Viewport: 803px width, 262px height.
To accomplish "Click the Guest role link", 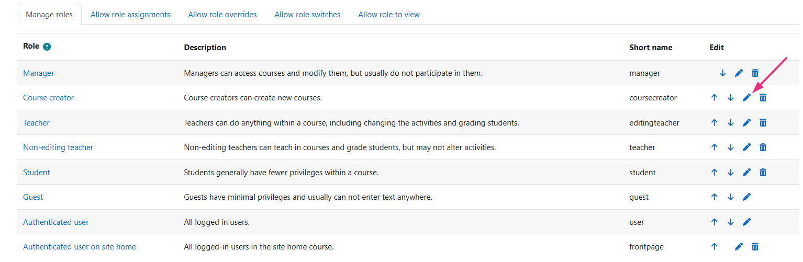I will point(33,197).
